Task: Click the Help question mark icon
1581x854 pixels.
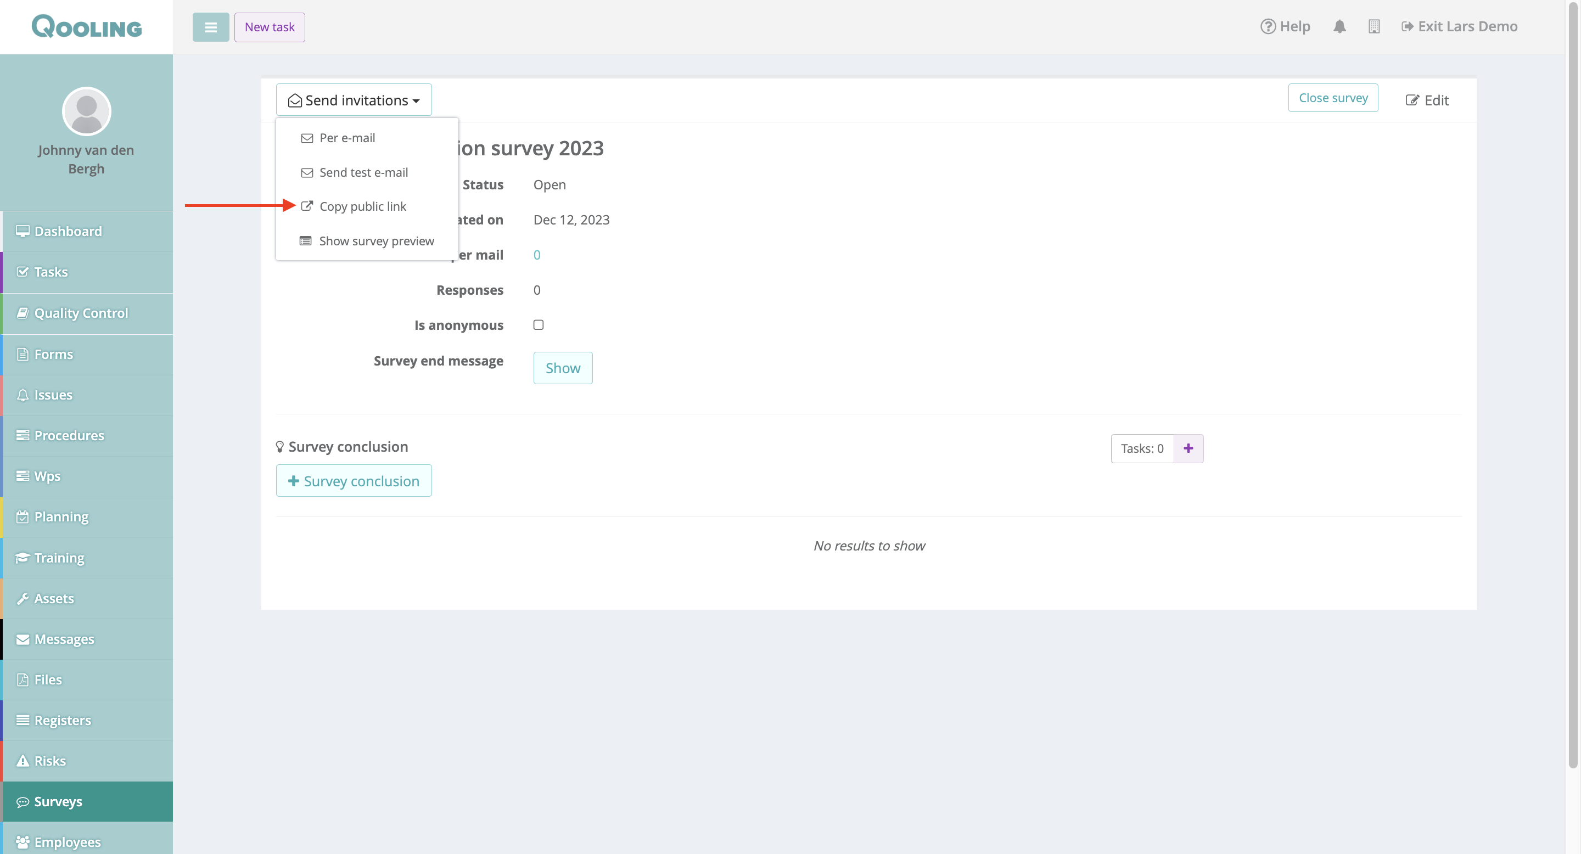Action: coord(1268,26)
